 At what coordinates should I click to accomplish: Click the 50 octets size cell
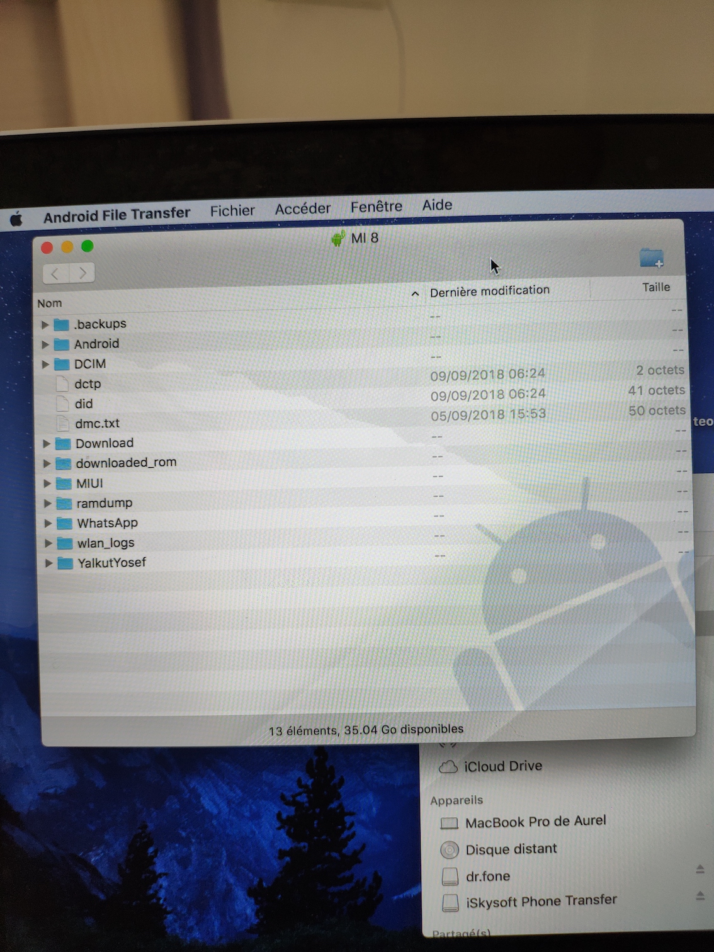point(657,411)
